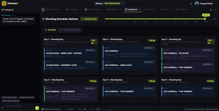
Task: Click the Day 2 1.00 pg badge
Action: tap(152, 41)
